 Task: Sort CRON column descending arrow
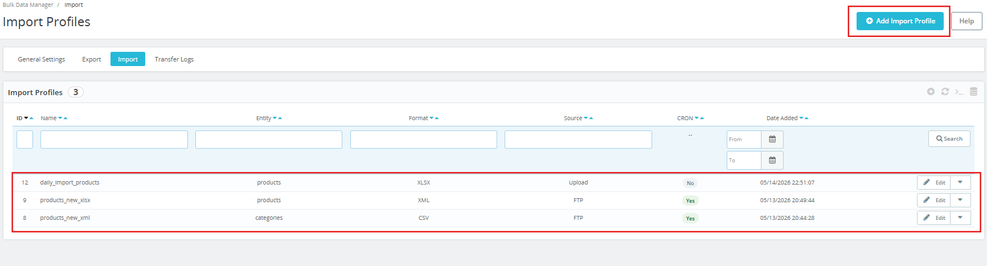click(x=697, y=118)
